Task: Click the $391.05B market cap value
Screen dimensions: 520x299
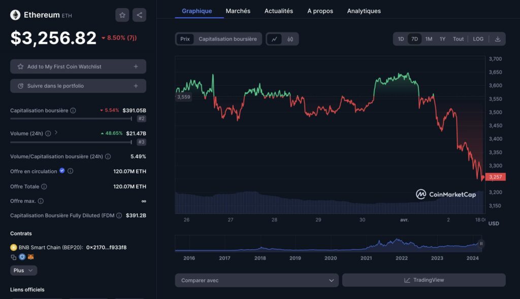Action: tap(134, 110)
